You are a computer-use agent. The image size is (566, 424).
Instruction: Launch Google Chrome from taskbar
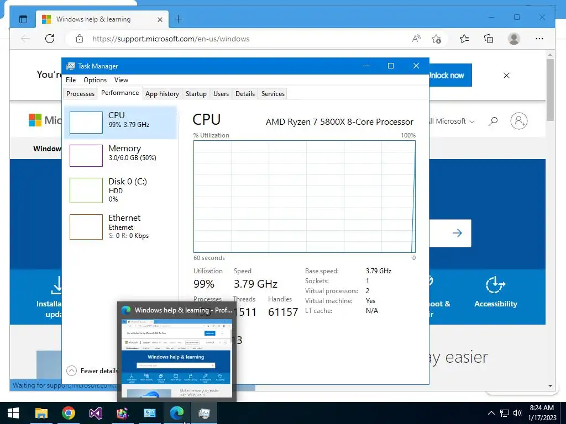click(68, 413)
